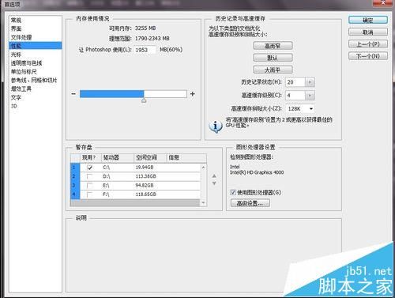
Task: Click the memory usage slider bar
Action: point(134,94)
